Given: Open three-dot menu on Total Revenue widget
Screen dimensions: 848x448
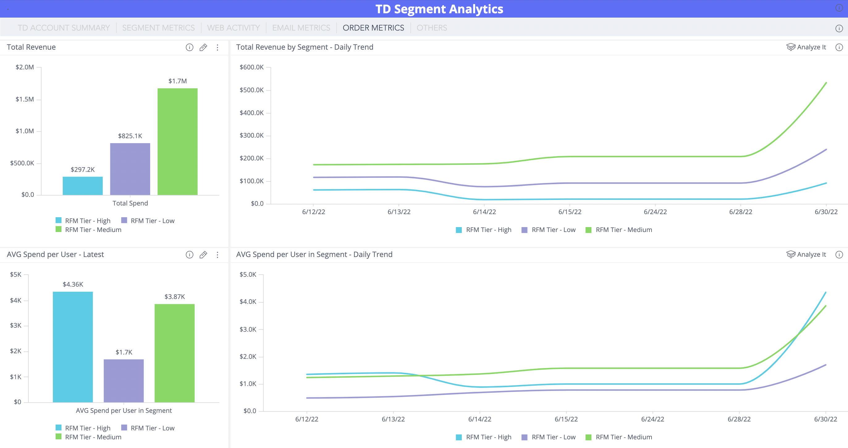Looking at the screenshot, I should [217, 47].
